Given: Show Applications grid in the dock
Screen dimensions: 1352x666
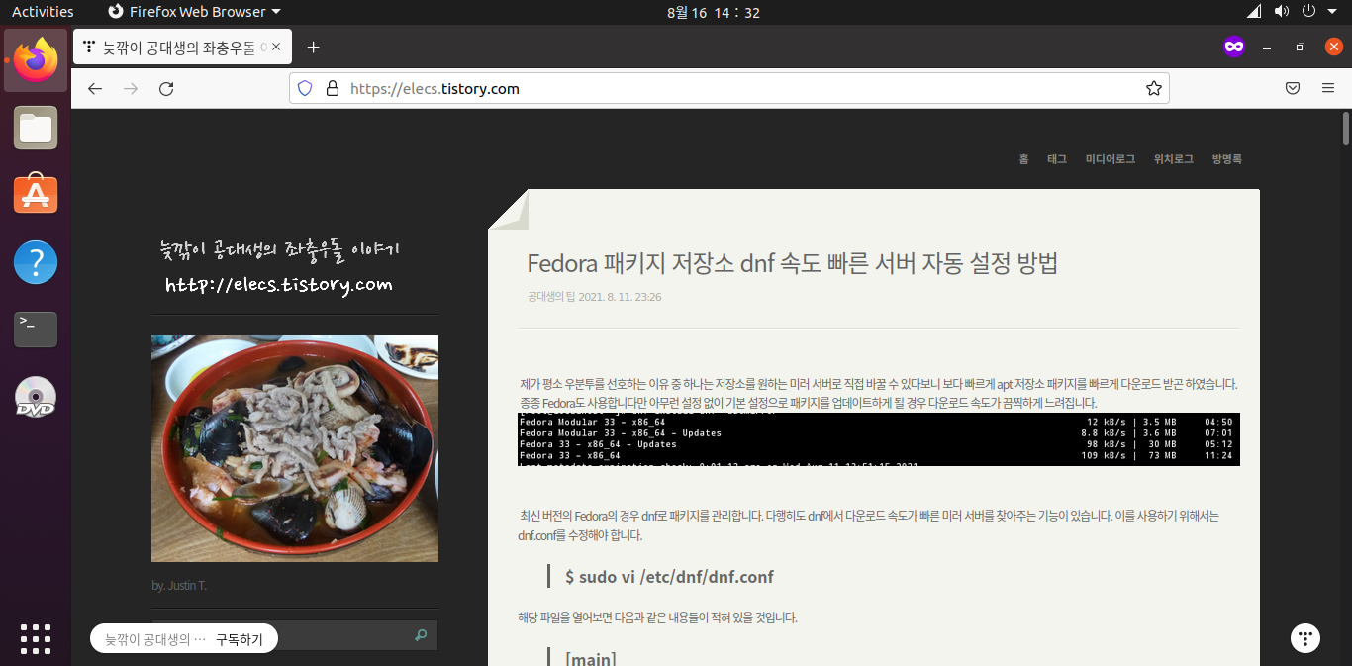Looking at the screenshot, I should tap(36, 638).
